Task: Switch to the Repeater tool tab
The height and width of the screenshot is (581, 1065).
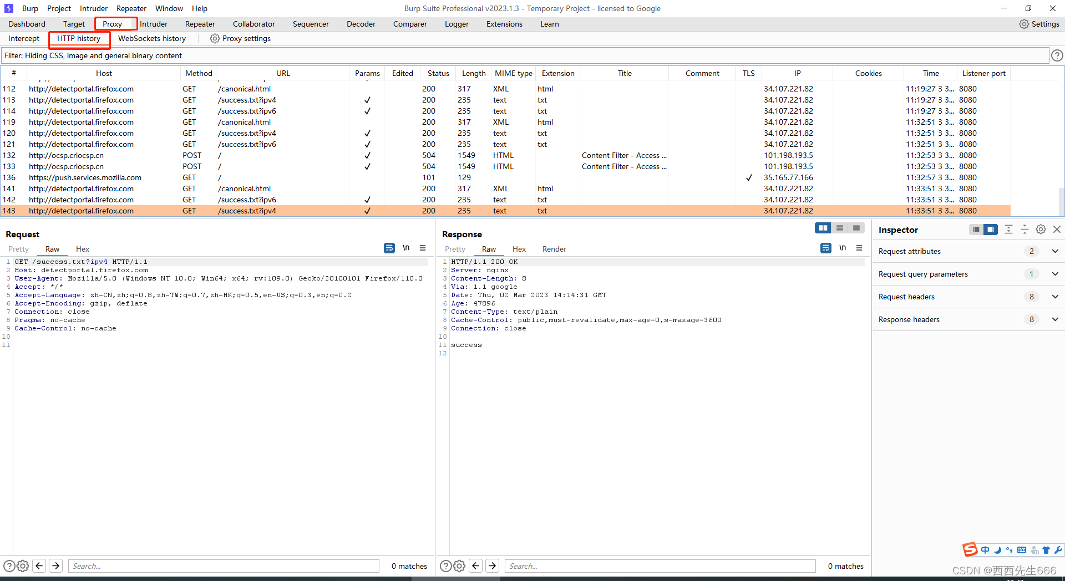Action: coord(200,24)
